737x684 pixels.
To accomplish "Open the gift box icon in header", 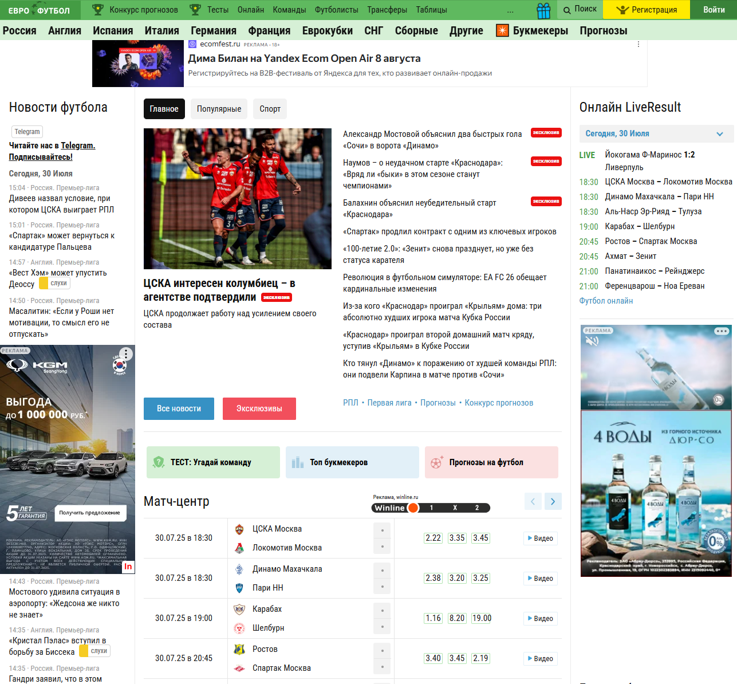I will pos(543,10).
